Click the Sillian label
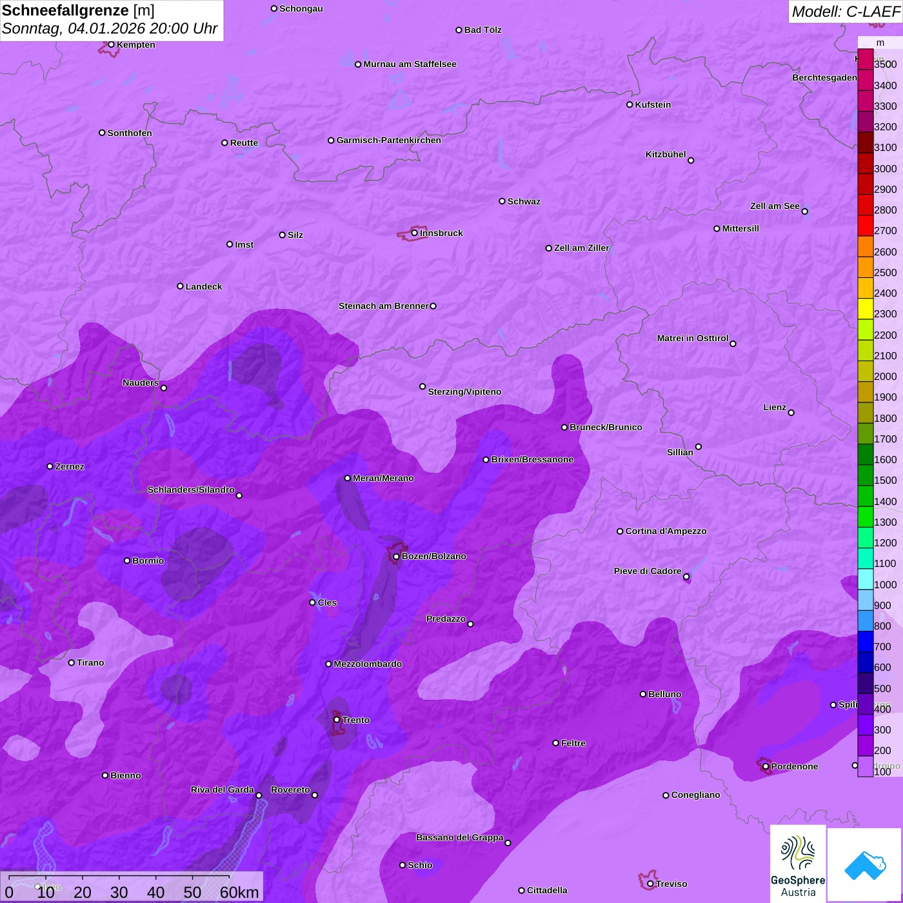The width and height of the screenshot is (903, 903). [x=680, y=452]
